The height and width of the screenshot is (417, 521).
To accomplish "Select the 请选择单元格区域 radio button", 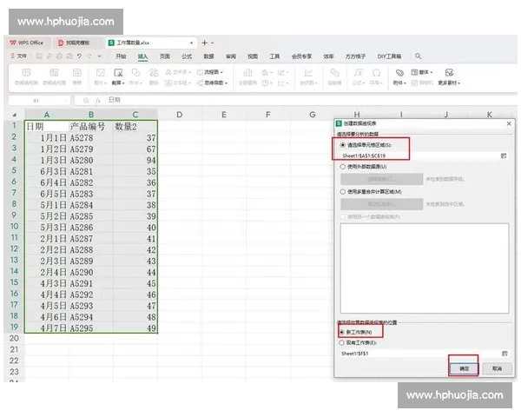I will [x=342, y=144].
